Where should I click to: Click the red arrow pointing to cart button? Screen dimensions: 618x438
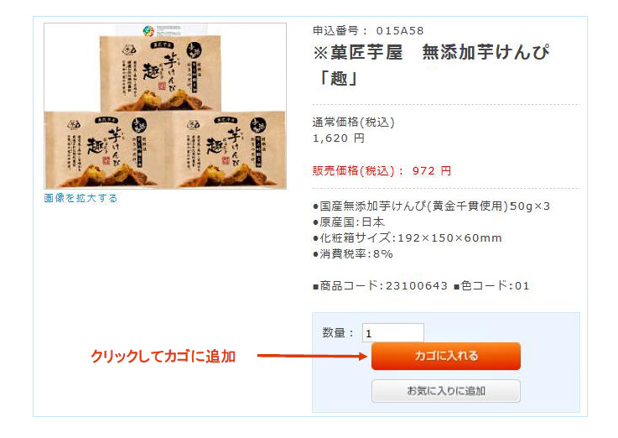pyautogui.click(x=312, y=356)
